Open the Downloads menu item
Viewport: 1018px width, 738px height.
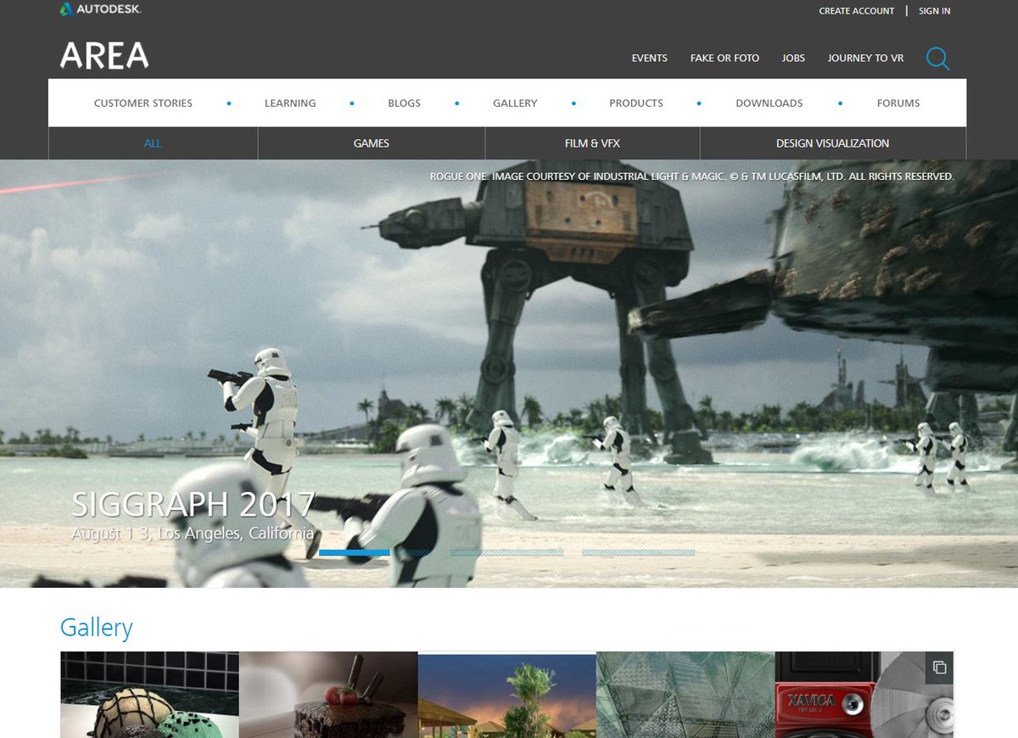pos(769,103)
